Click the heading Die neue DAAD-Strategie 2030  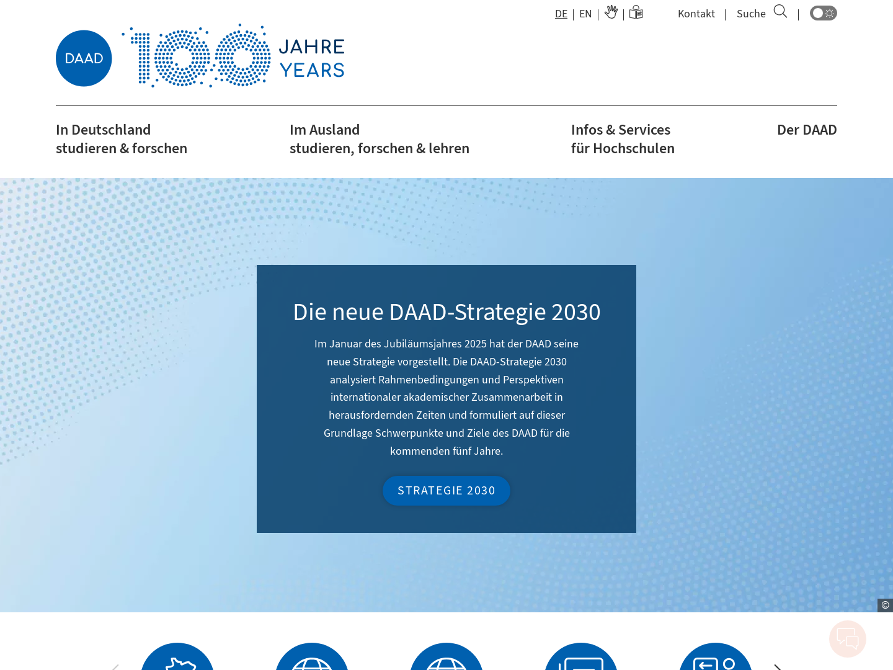pos(446,312)
